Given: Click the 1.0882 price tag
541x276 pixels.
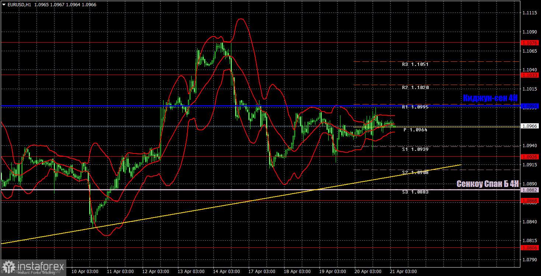Looking at the screenshot, I should [530, 190].
